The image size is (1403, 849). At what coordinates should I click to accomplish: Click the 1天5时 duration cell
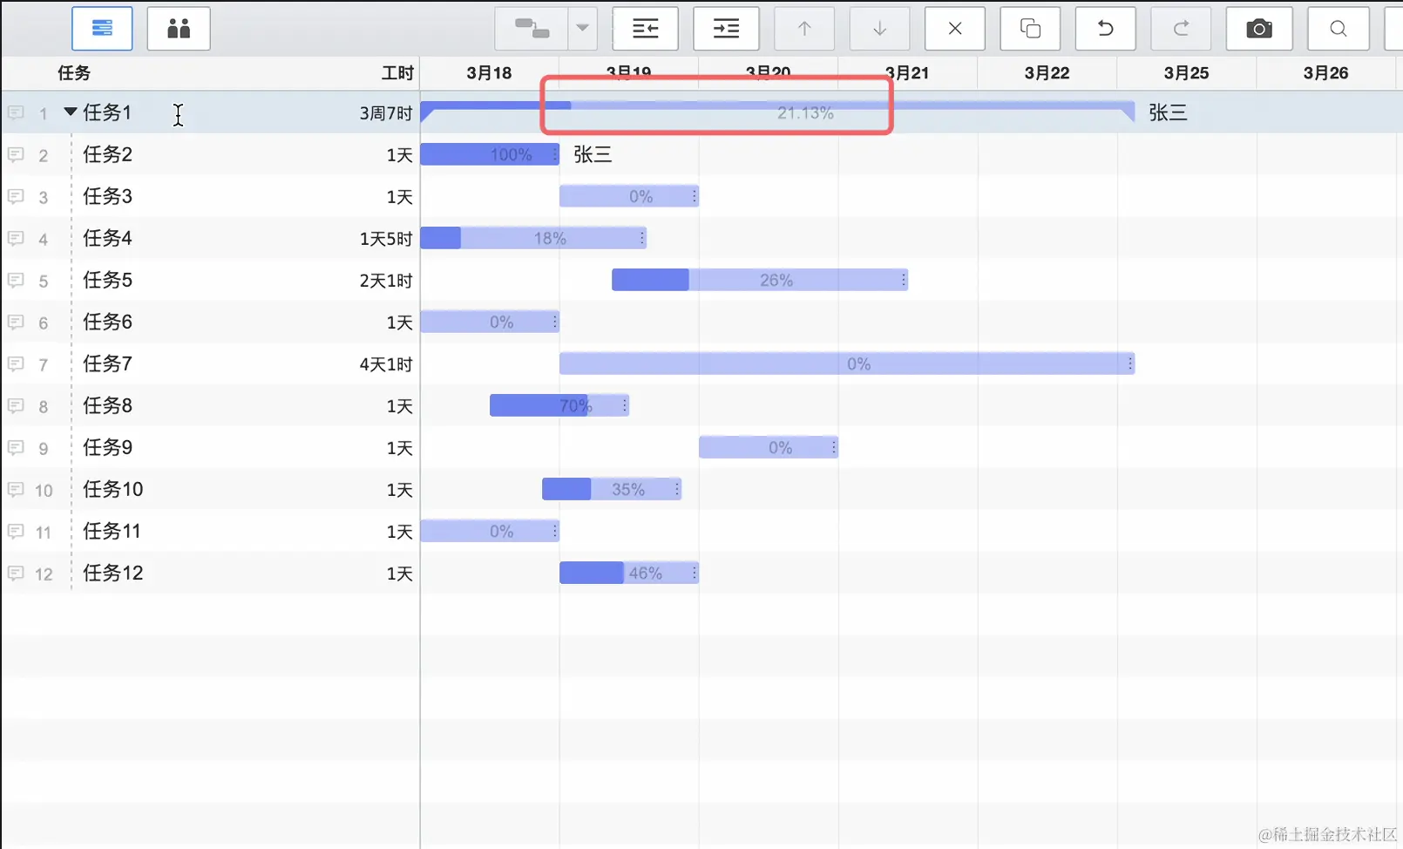385,239
